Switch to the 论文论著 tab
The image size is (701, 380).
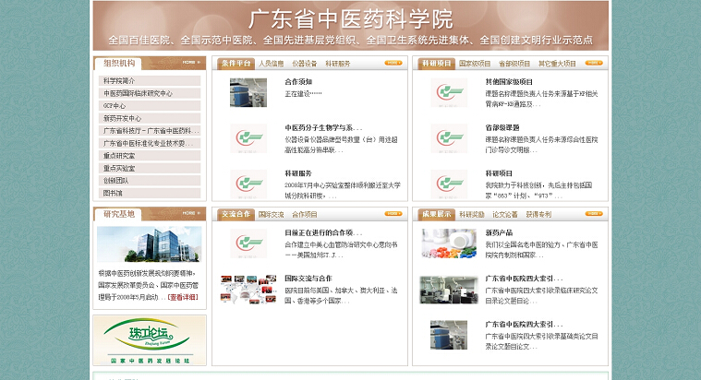click(x=504, y=214)
